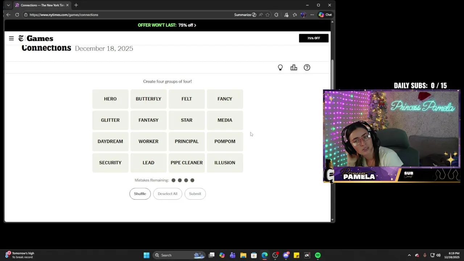Image resolution: width=464 pixels, height=261 pixels.
Task: Select the STAR tile
Action: click(187, 120)
